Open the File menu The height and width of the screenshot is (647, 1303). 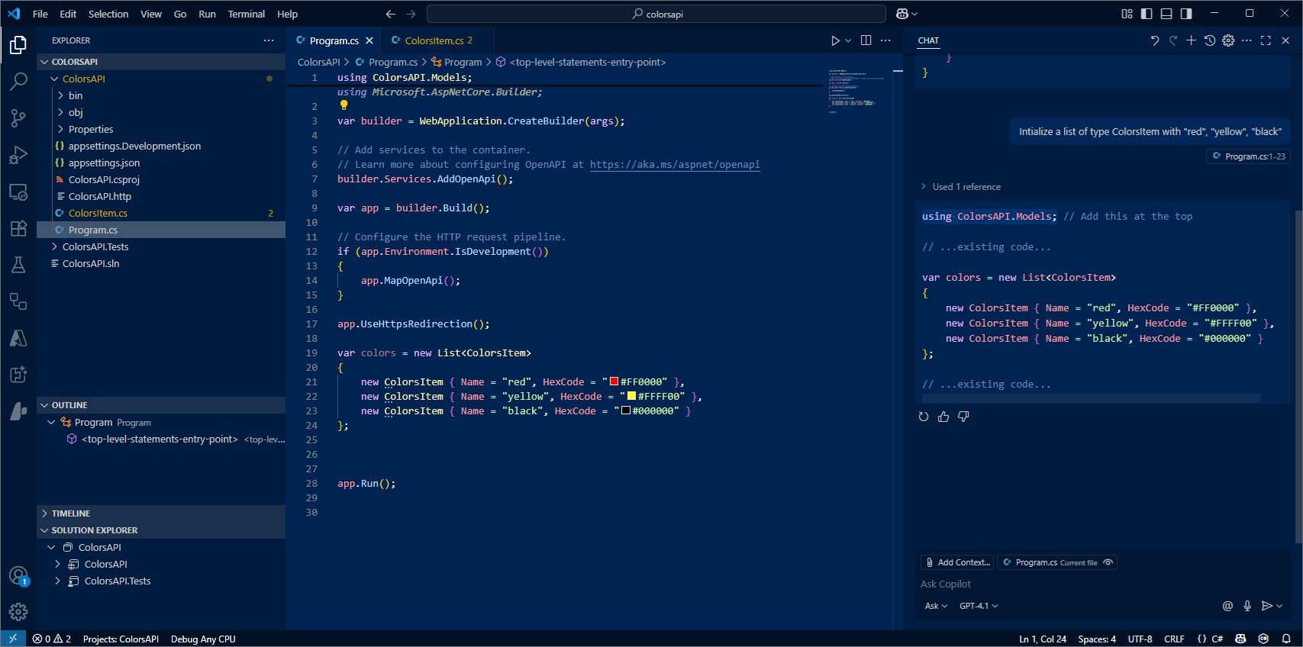40,14
